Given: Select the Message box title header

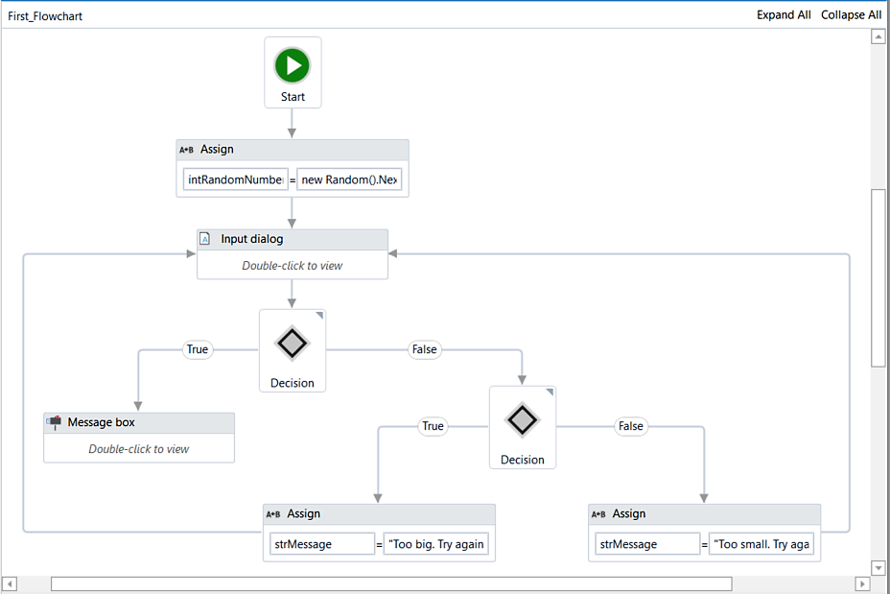Looking at the screenshot, I should click(139, 422).
